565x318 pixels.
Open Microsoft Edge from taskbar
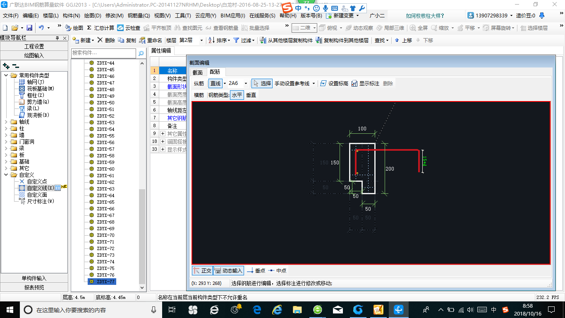[x=257, y=309]
